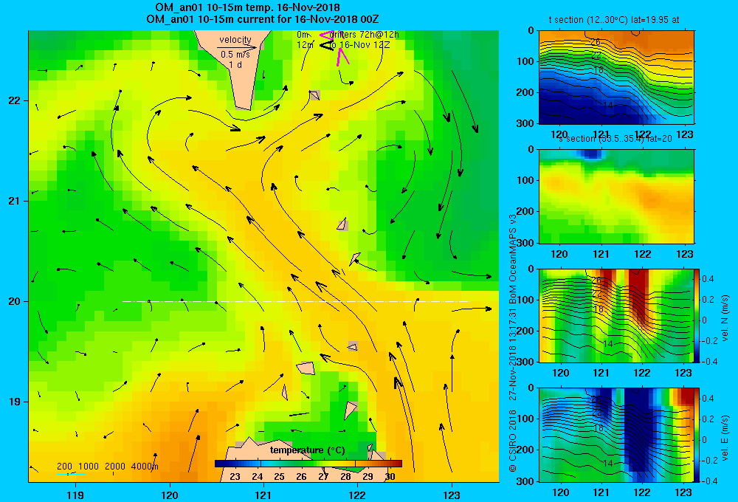The width and height of the screenshot is (738, 502).
Task: Click the 'vel. N (m/s)' axis label
Action: tap(725, 318)
